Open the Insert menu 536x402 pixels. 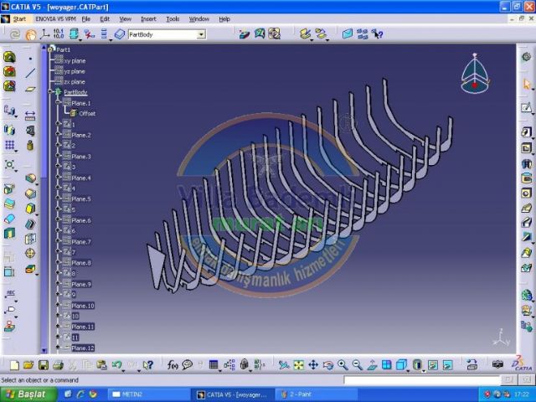[x=148, y=18]
